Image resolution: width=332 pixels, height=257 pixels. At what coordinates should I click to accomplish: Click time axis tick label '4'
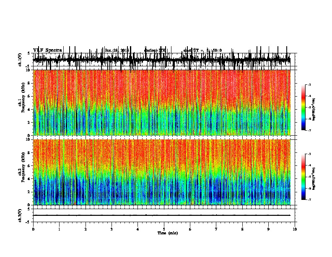[138, 229]
